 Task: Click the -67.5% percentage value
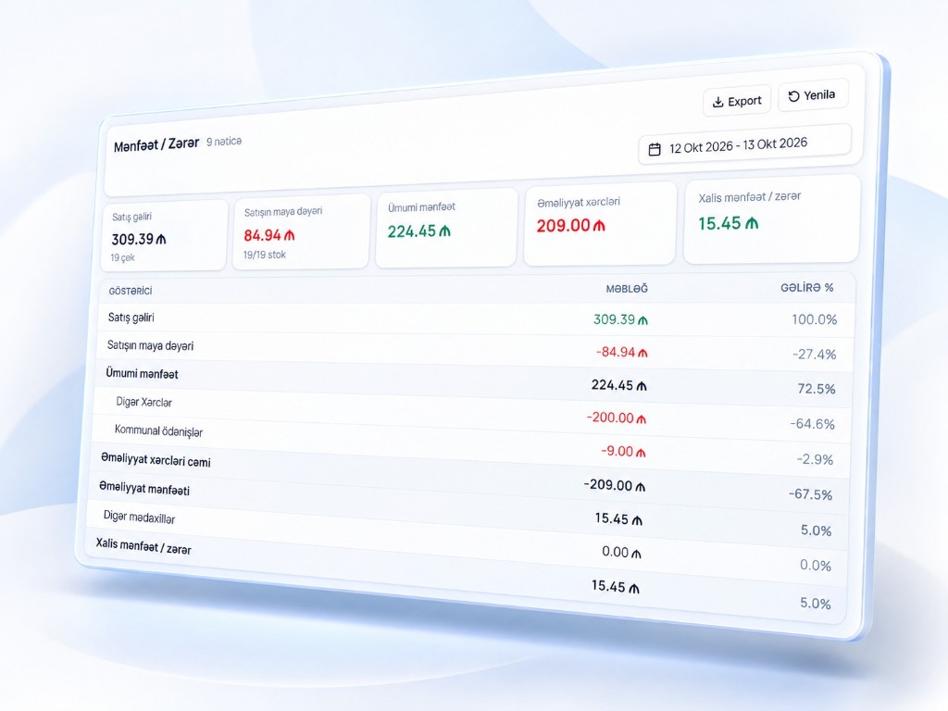pyautogui.click(x=810, y=494)
